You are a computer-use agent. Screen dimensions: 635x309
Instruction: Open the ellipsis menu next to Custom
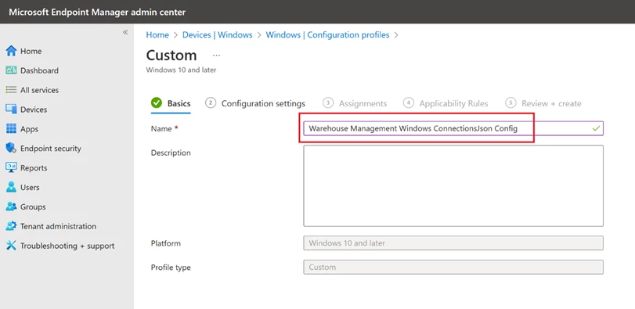(217, 56)
